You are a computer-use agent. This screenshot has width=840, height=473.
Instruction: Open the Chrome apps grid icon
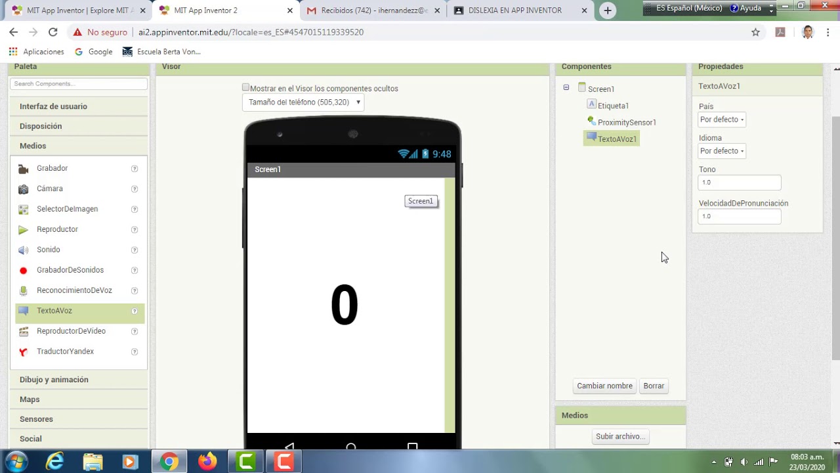[x=13, y=52]
